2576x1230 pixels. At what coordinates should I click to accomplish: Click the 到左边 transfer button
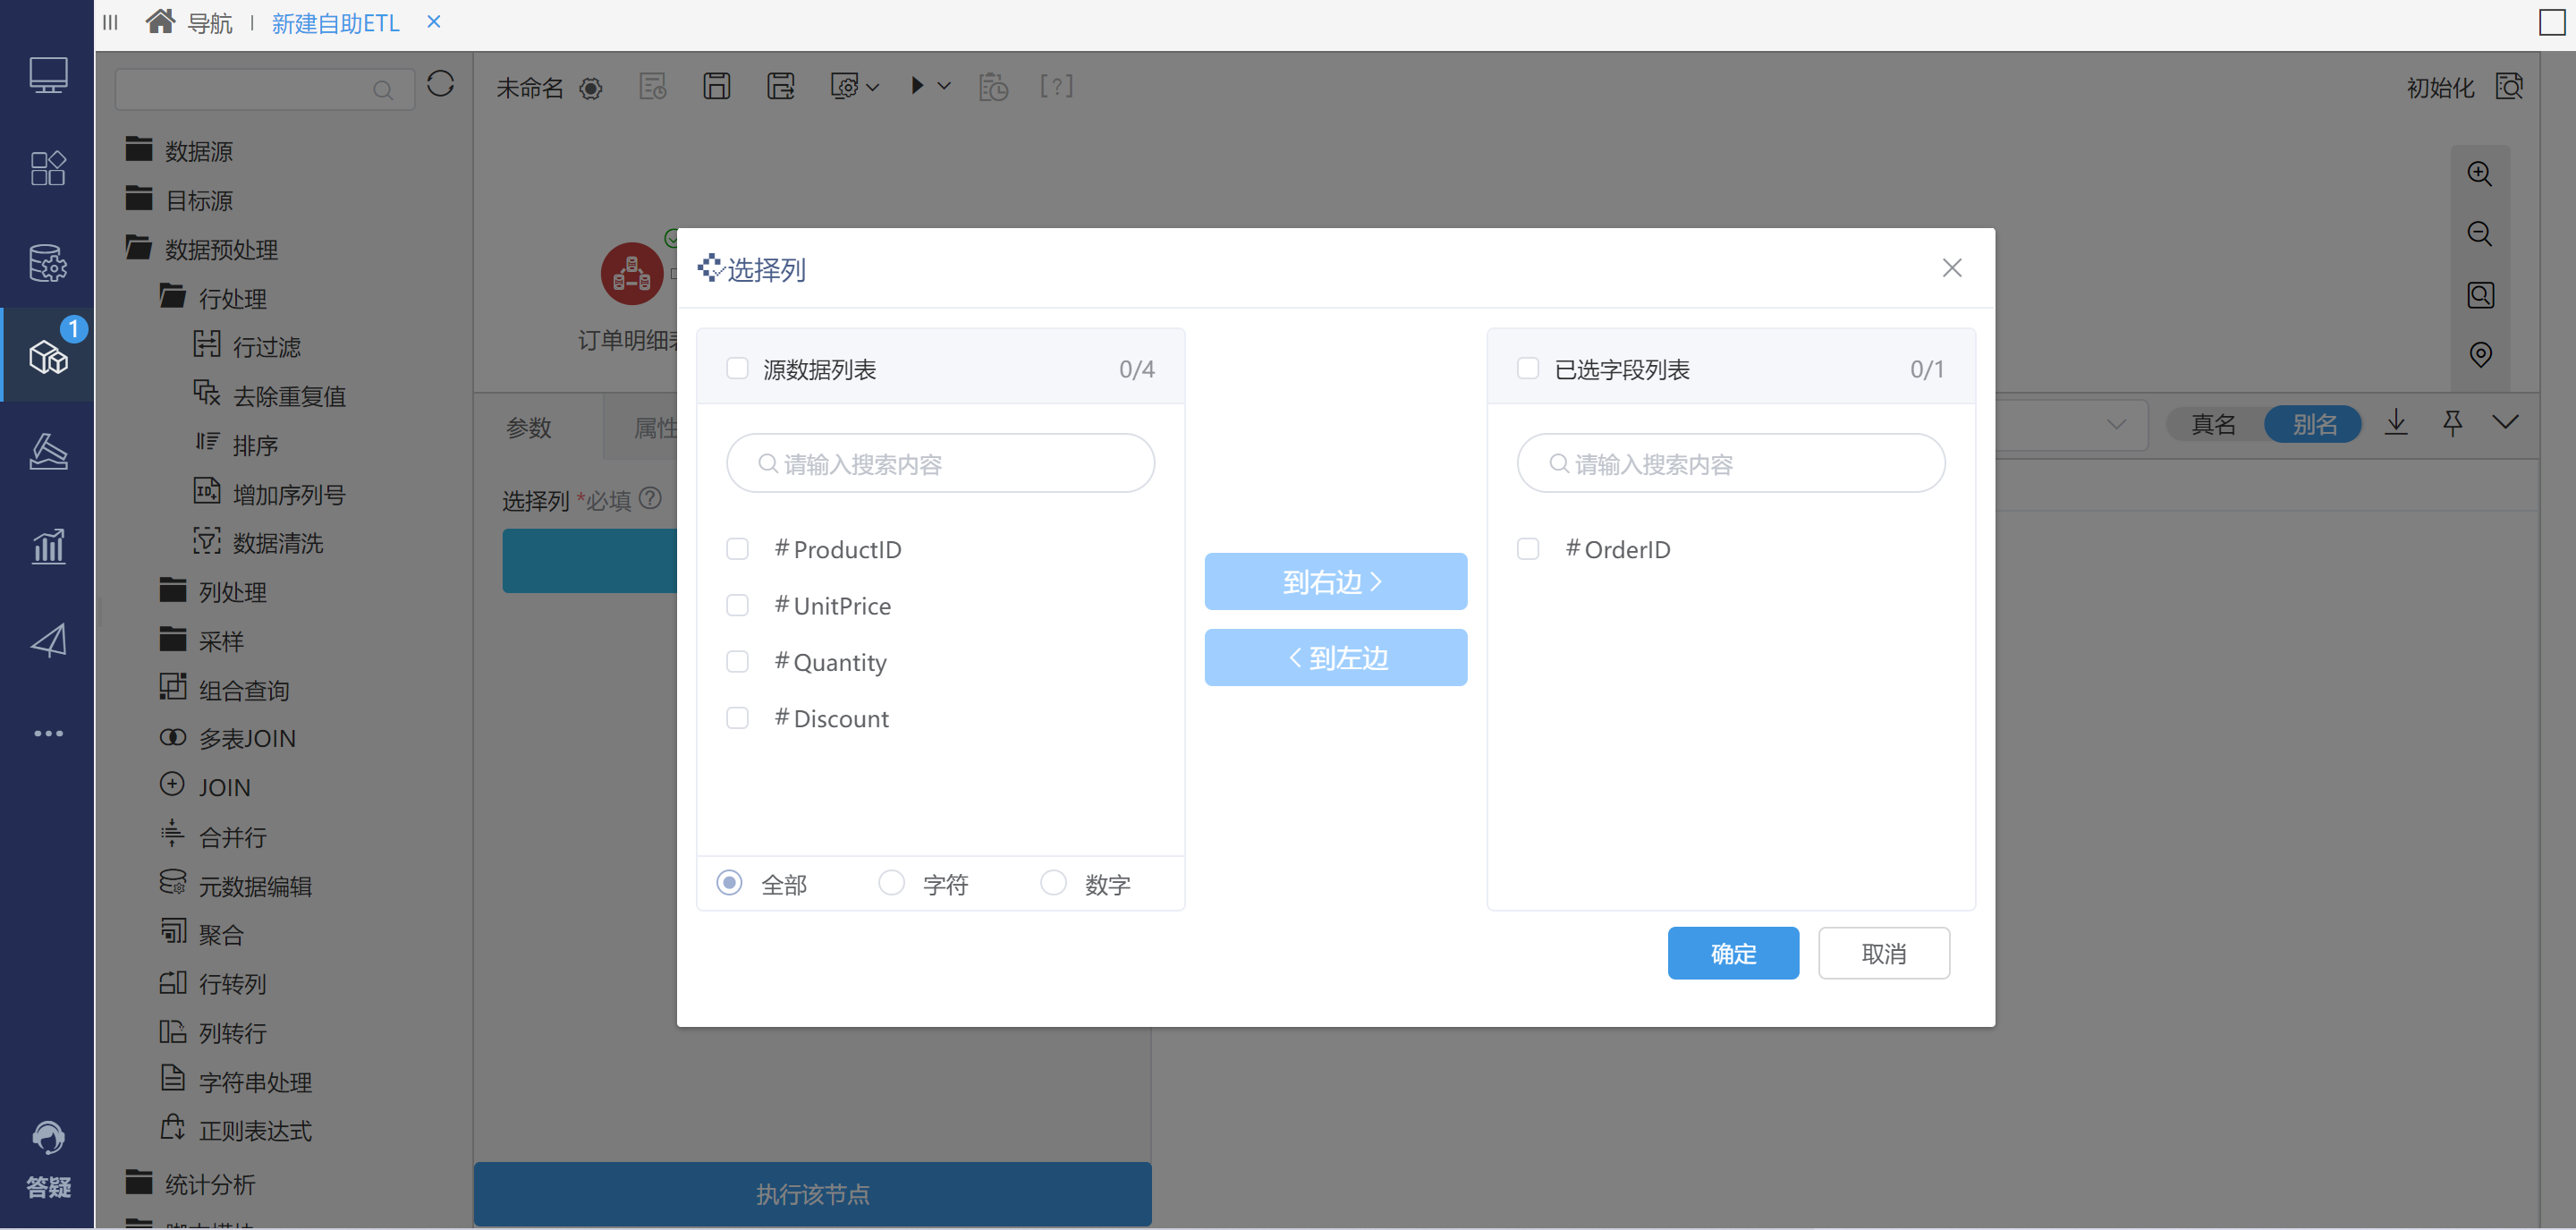click(x=1335, y=657)
